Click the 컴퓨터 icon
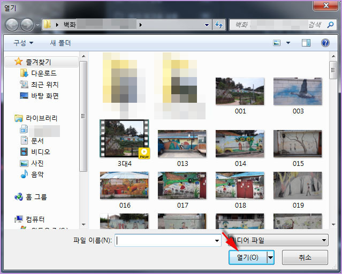 [19, 219]
